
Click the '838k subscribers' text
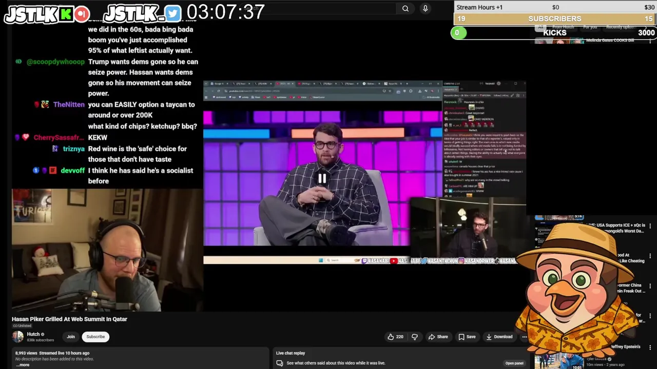(x=41, y=340)
